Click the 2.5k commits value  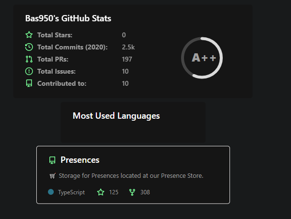tap(128, 47)
